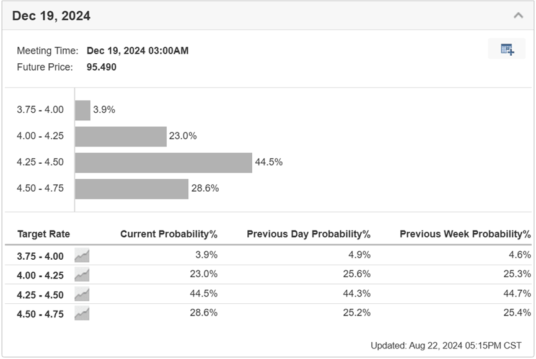Open chart icon for 4.50 - 4.75 rate
Viewport: 536px width, 359px height.
point(82,314)
